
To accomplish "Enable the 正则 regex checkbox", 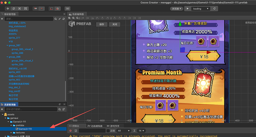I will pos(108,131).
